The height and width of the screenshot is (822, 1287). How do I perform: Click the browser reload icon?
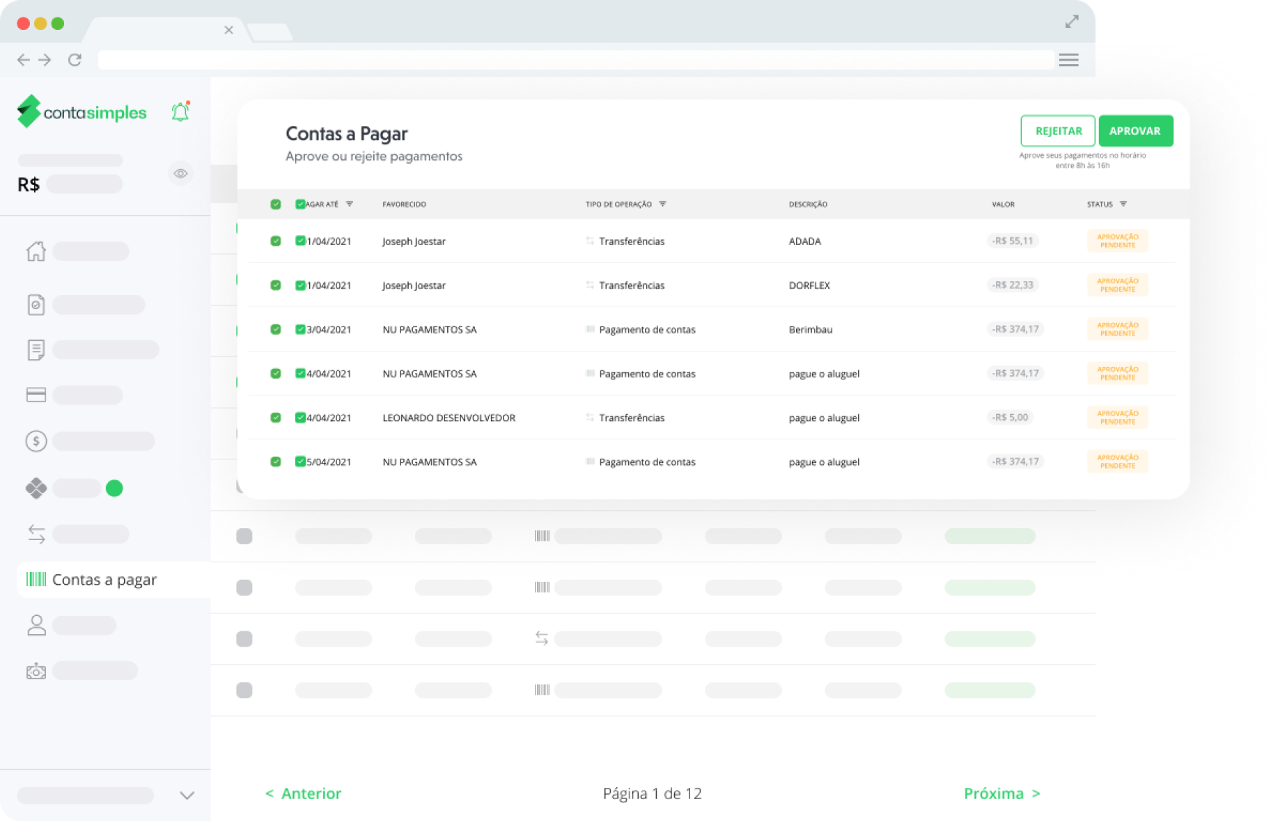[x=75, y=60]
